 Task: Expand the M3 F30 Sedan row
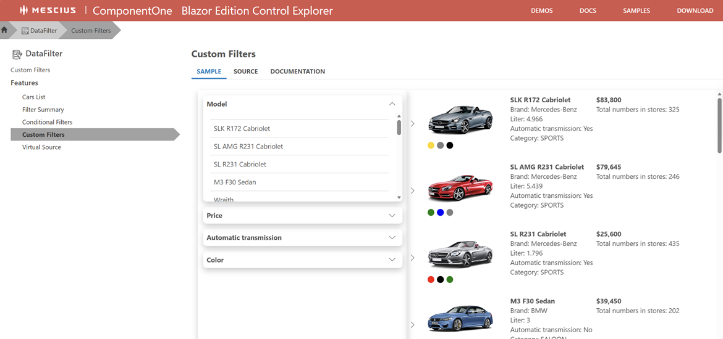[413, 325]
